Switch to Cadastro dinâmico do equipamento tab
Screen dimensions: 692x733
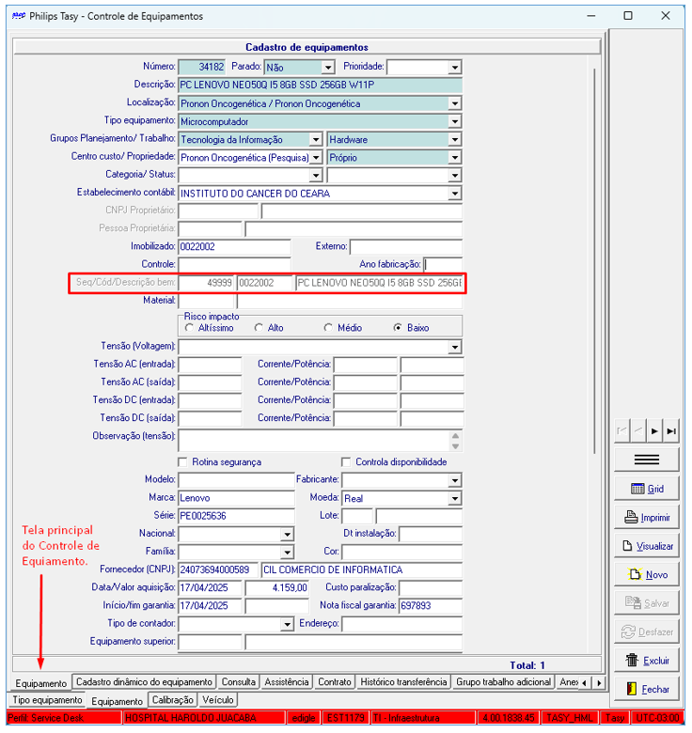pos(144,682)
